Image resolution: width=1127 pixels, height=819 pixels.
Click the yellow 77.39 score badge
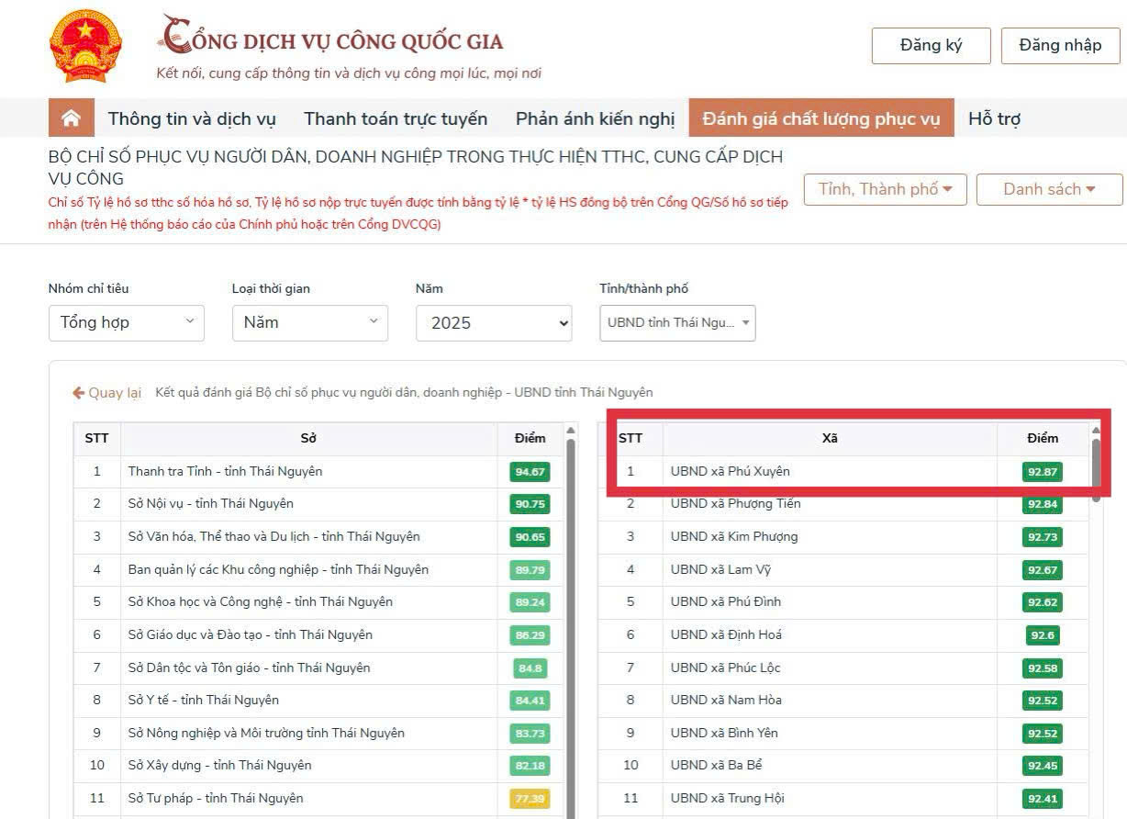click(530, 799)
